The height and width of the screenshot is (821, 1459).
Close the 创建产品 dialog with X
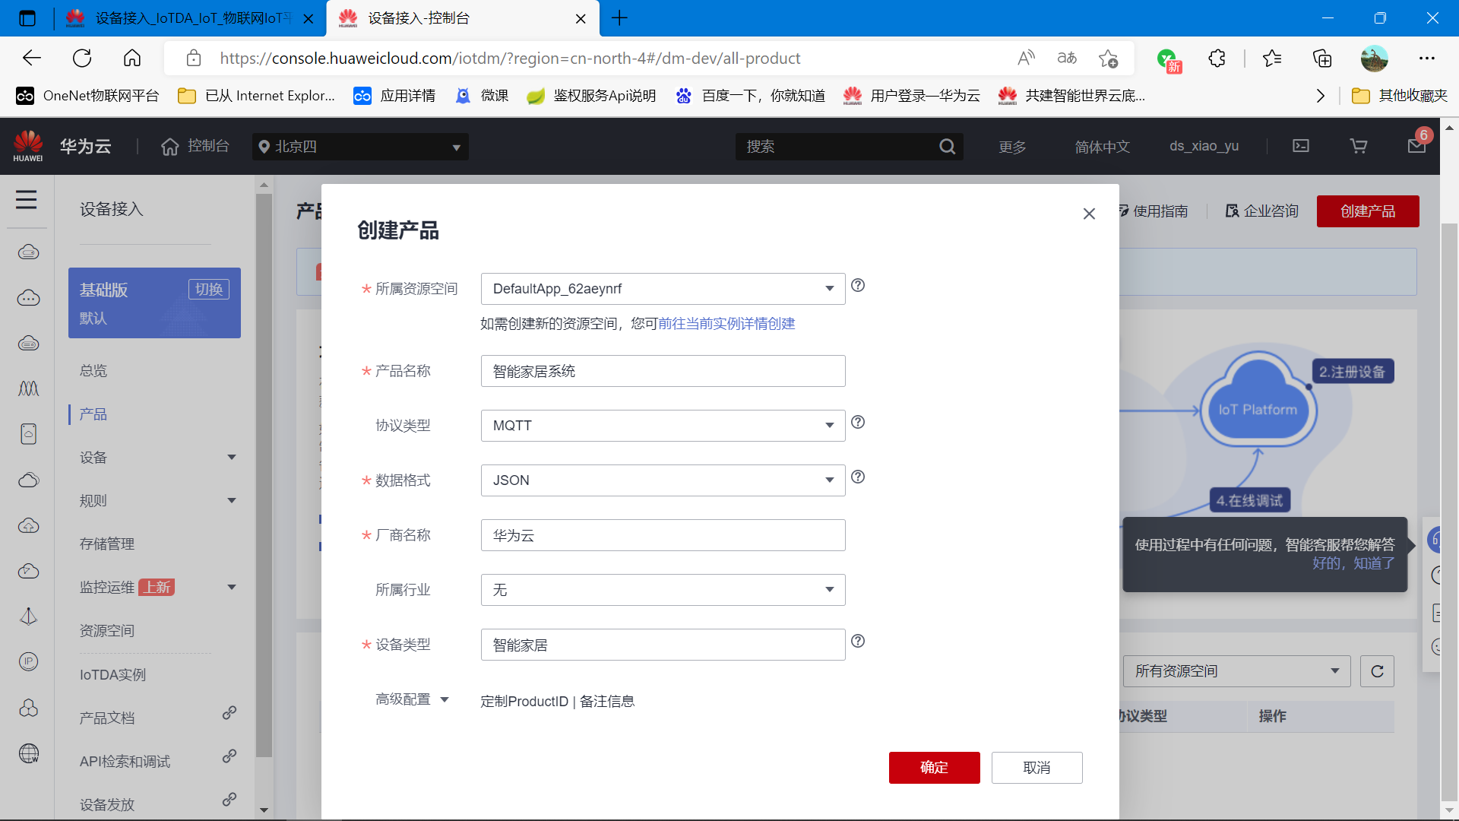click(1089, 214)
